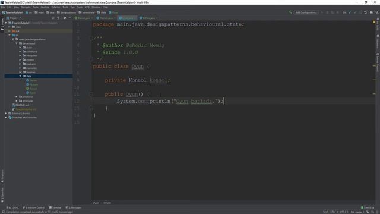The height and width of the screenshot is (214, 380).
Task: Click the UTF-8 encoding in status bar
Action: pos(344,212)
